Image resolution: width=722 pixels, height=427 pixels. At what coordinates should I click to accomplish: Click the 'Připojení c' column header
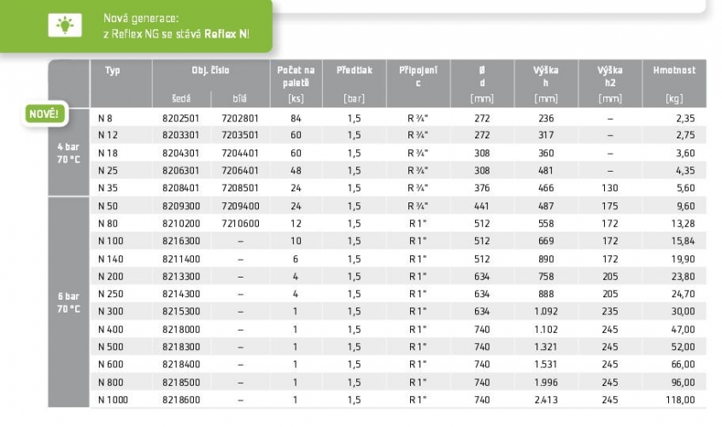click(x=418, y=76)
